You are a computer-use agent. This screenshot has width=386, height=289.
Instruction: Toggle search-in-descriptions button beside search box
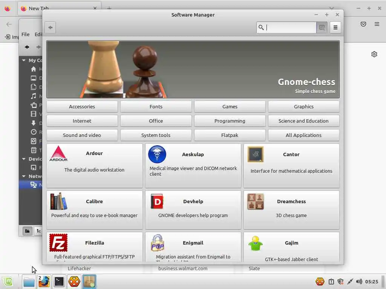pyautogui.click(x=322, y=27)
